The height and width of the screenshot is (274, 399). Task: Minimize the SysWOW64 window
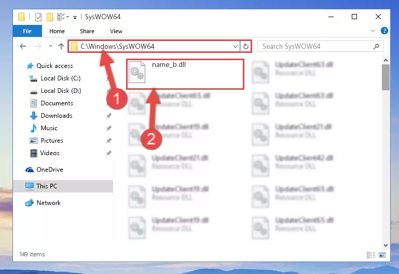point(331,17)
